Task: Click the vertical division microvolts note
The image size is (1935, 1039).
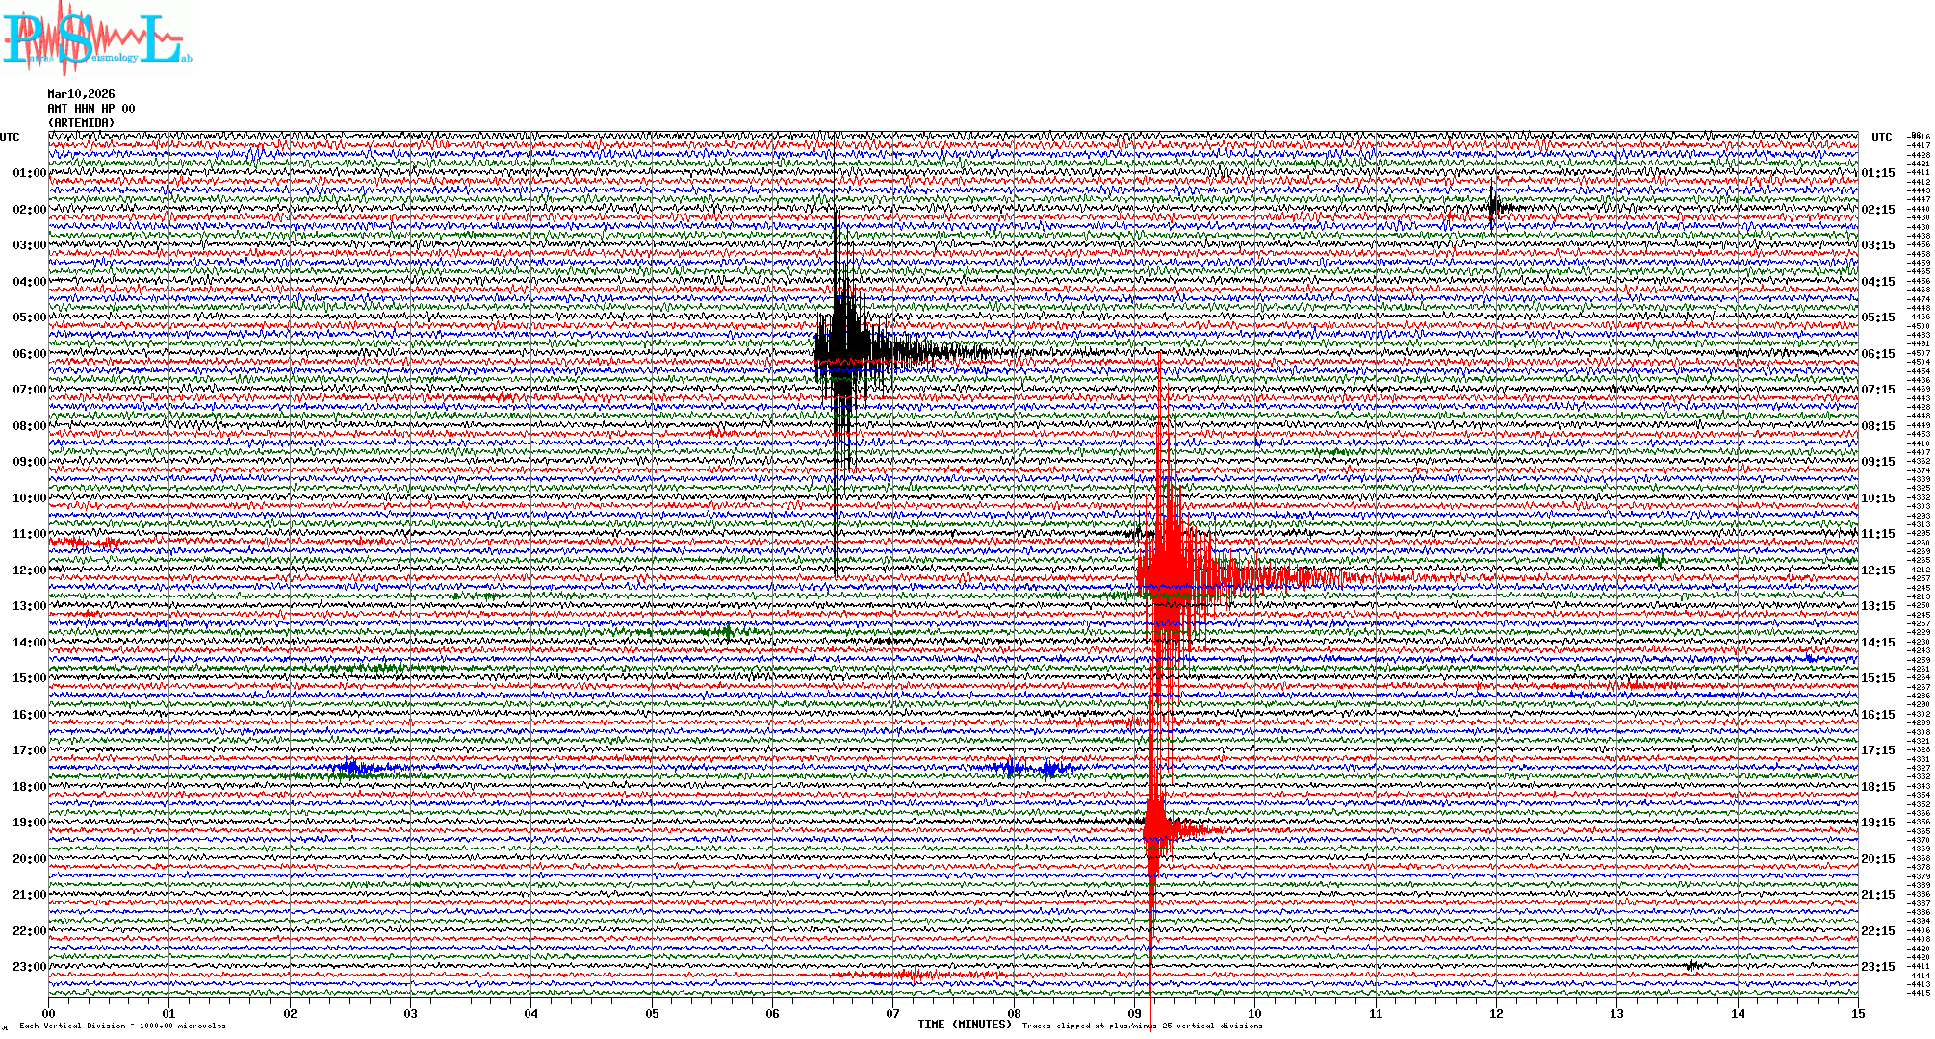Action: 122,1026
